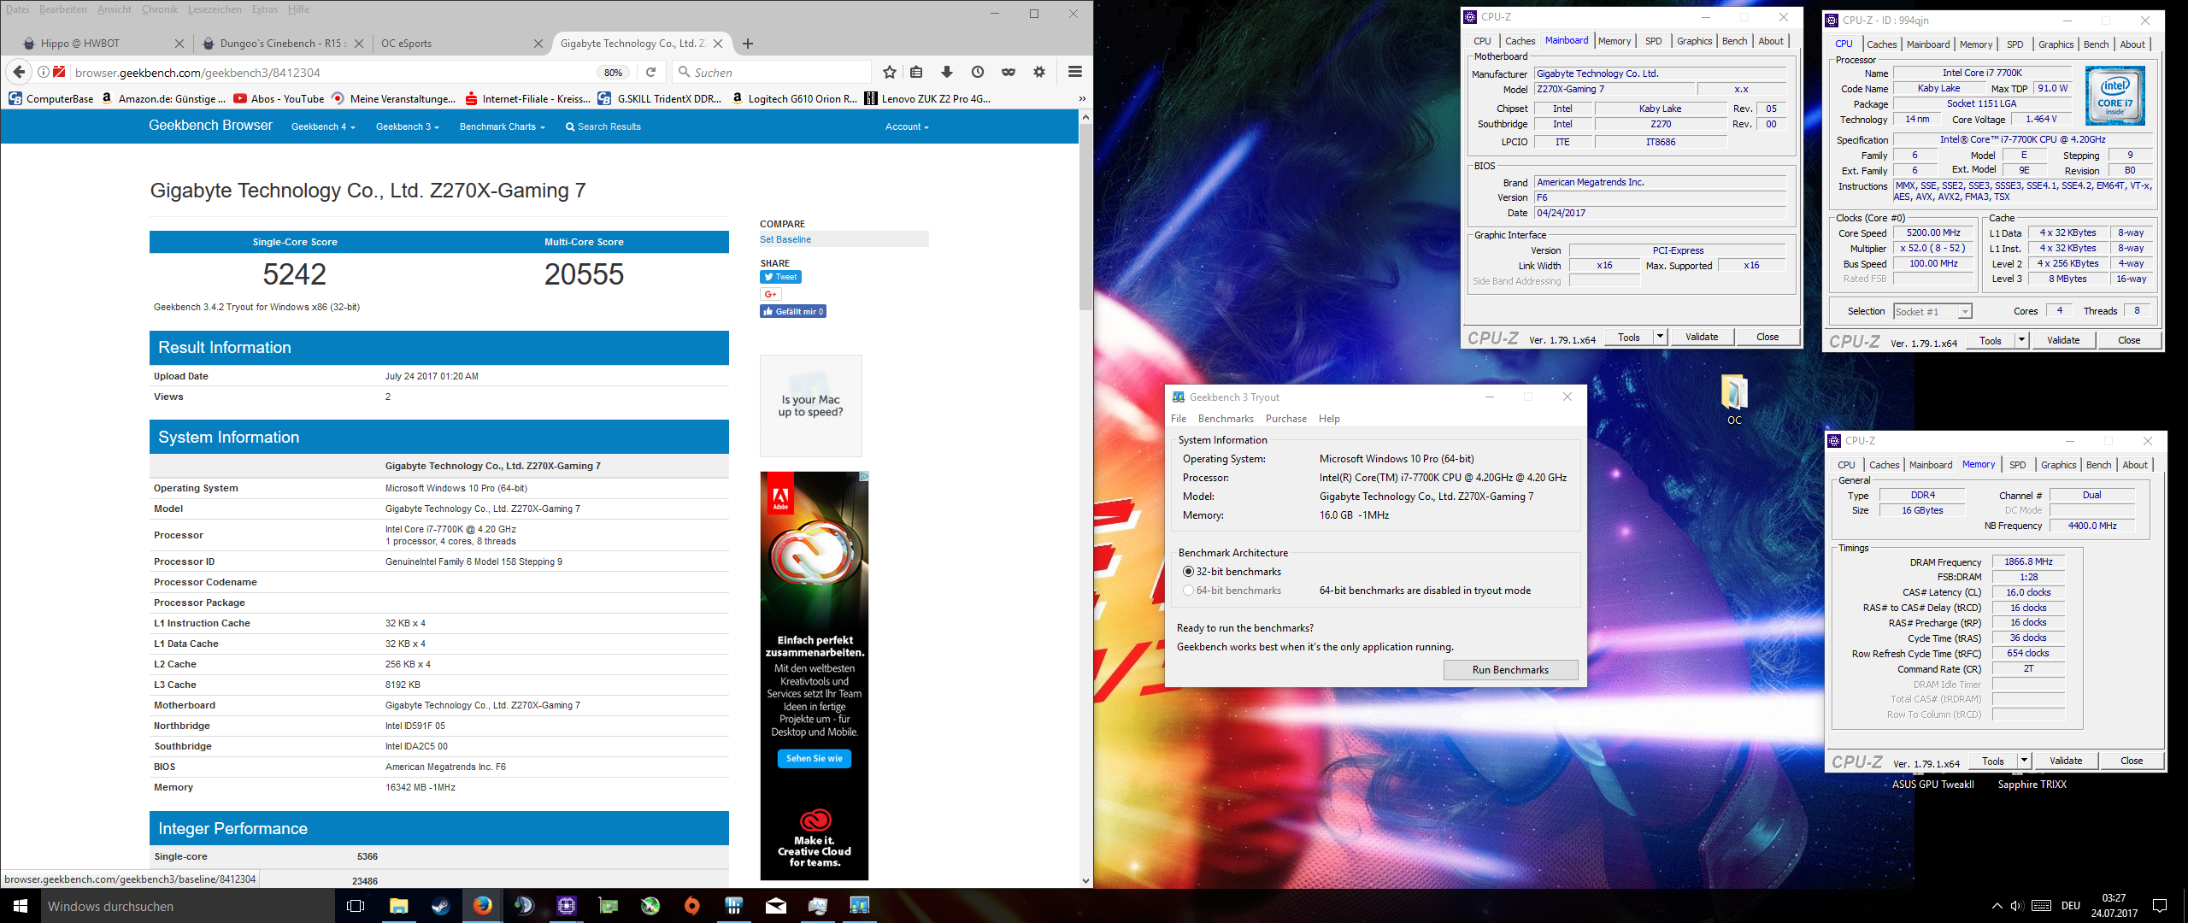
Task: Click Search Results in Geekbench Browser
Action: [x=603, y=127]
